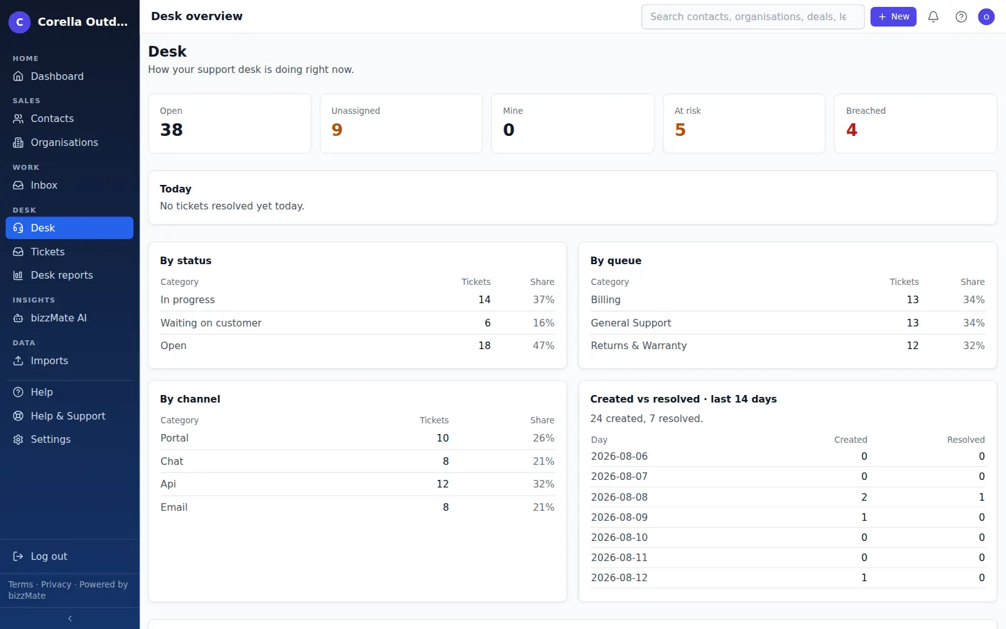Viewport: 1006px width, 629px height.
Task: Open the Terms link
Action: point(21,584)
